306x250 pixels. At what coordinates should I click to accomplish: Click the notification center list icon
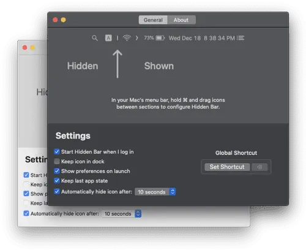pyautogui.click(x=241, y=38)
